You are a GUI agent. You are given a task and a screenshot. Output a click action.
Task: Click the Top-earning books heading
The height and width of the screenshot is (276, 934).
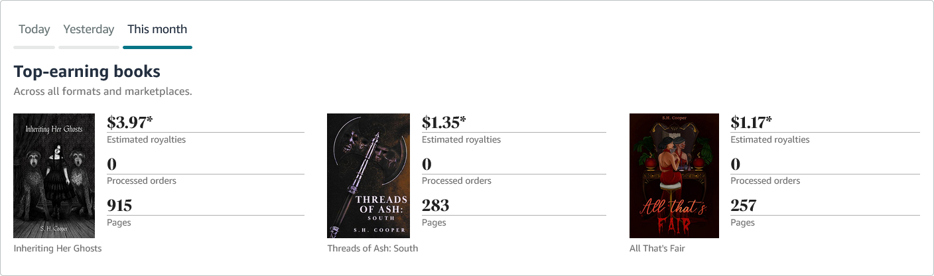click(x=87, y=72)
